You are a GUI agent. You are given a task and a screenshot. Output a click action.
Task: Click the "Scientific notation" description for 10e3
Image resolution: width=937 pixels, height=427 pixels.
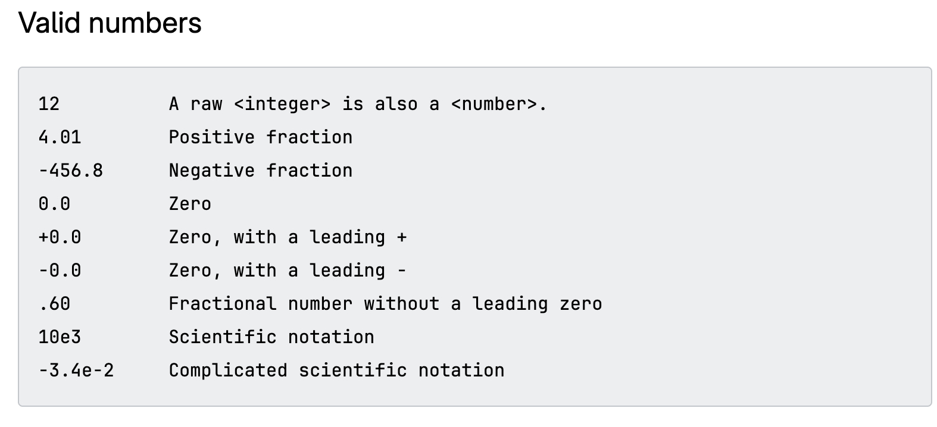pos(271,337)
